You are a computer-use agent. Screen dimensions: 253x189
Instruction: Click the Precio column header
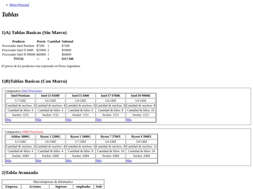[41, 42]
